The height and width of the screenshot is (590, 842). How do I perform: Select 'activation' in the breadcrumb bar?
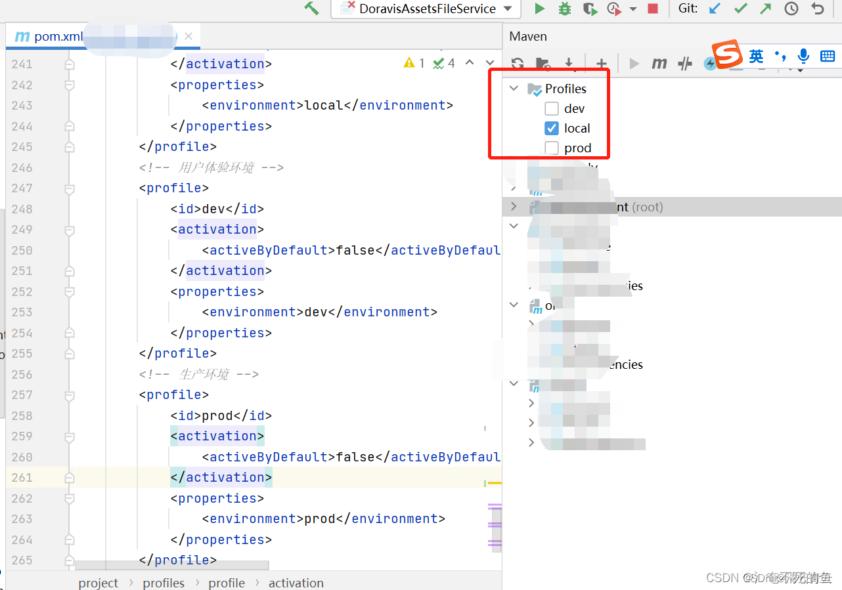[296, 583]
